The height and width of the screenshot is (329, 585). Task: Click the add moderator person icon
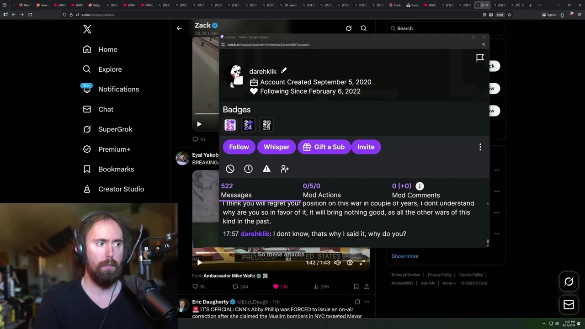[285, 169]
